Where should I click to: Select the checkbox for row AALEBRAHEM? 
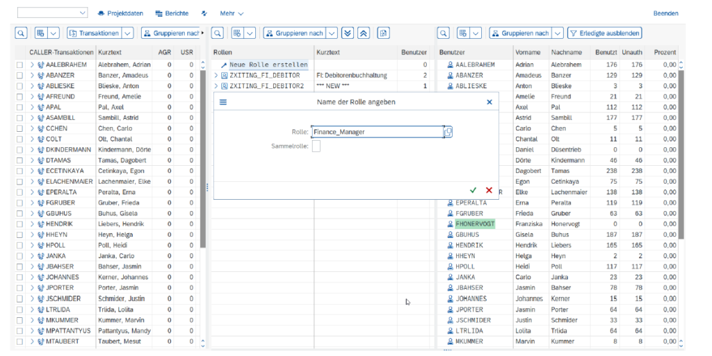(20, 65)
